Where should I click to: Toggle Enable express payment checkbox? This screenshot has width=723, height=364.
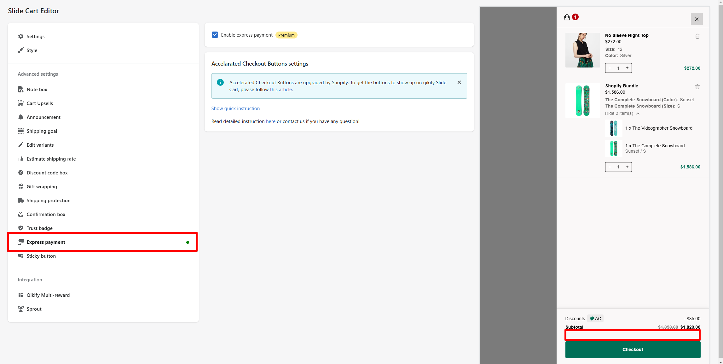pos(215,35)
